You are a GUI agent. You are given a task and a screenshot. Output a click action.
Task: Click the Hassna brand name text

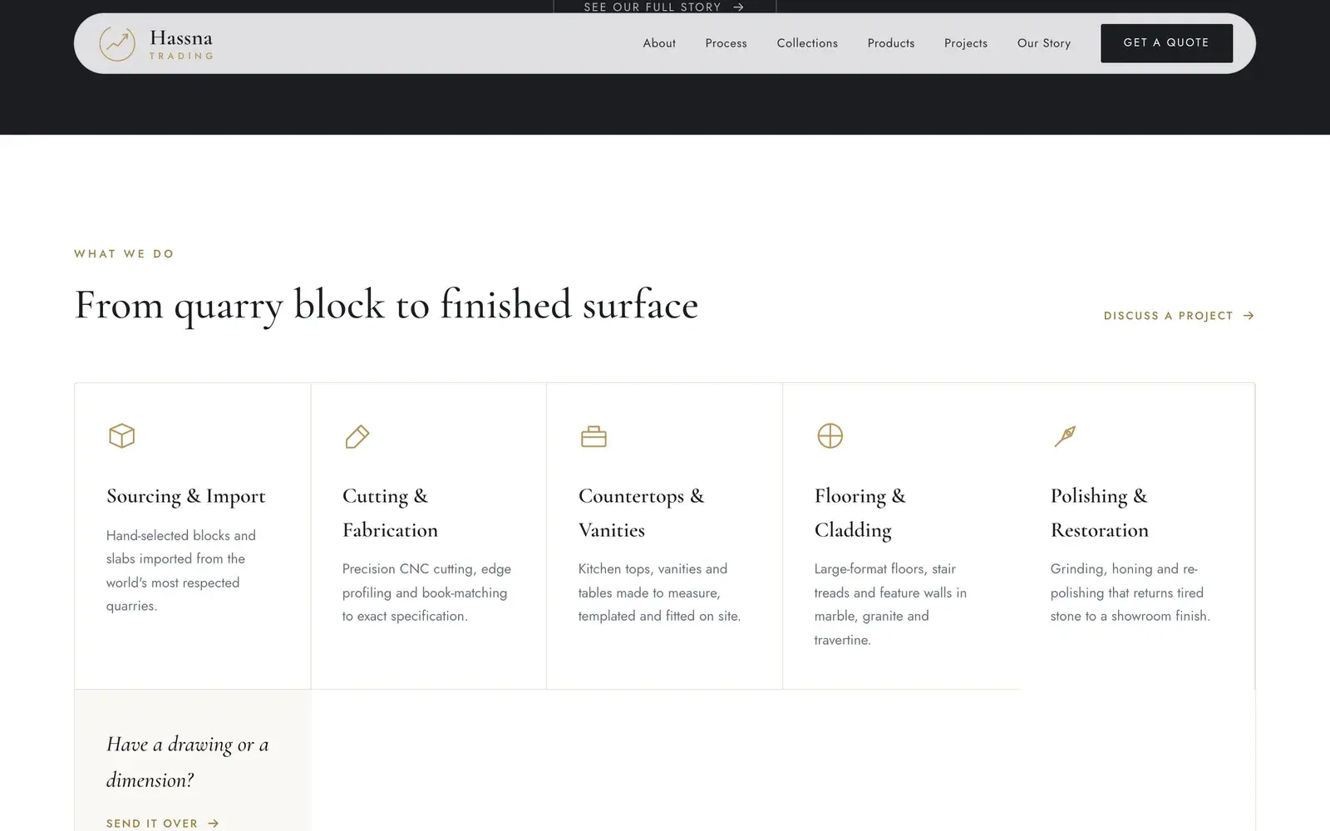181,38
